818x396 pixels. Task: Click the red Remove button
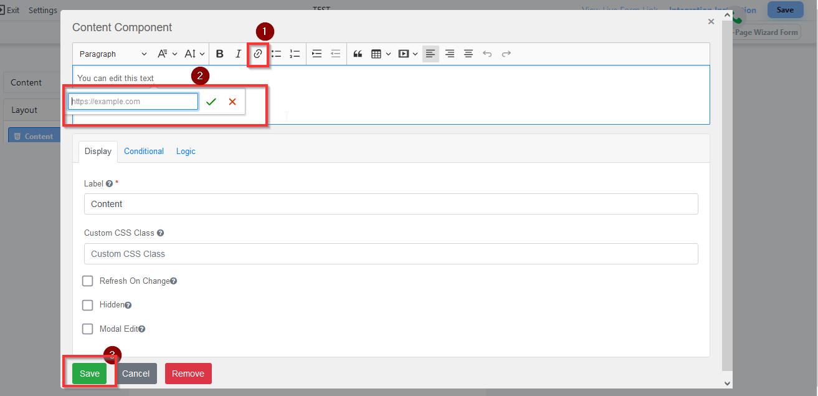pos(188,374)
